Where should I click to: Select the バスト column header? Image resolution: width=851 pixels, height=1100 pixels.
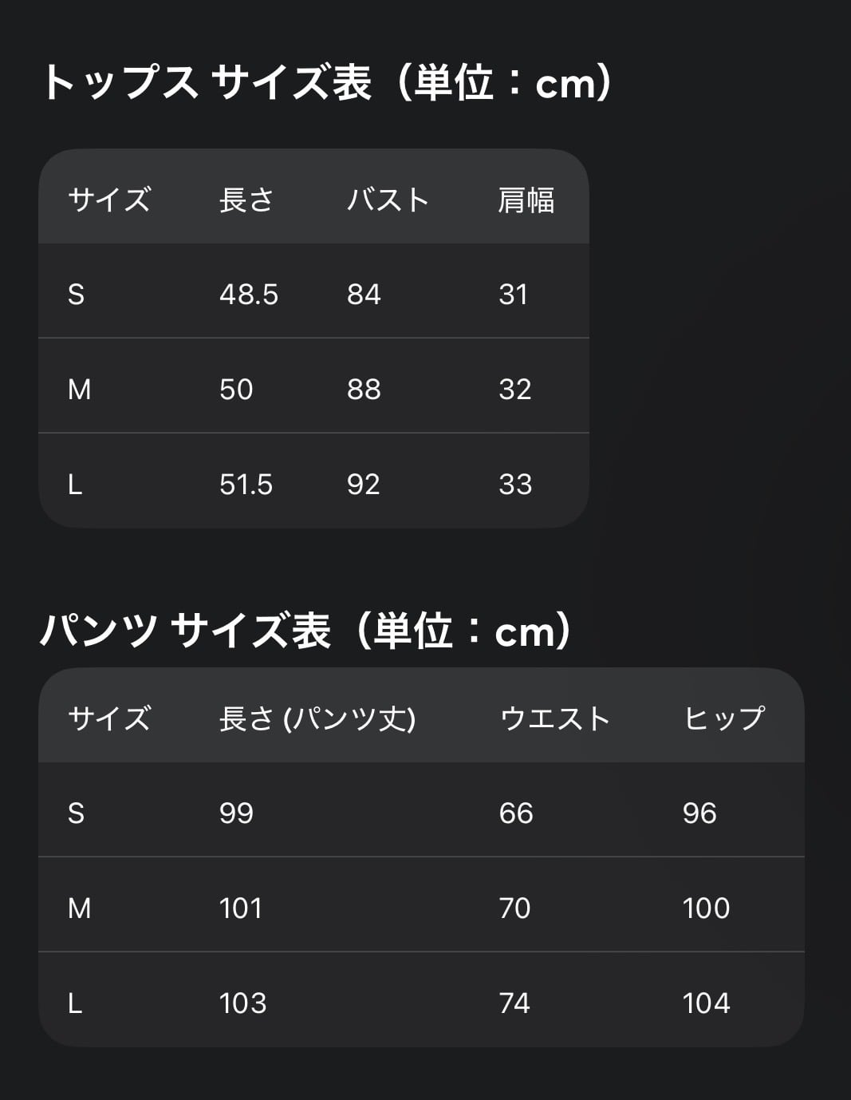coord(388,200)
